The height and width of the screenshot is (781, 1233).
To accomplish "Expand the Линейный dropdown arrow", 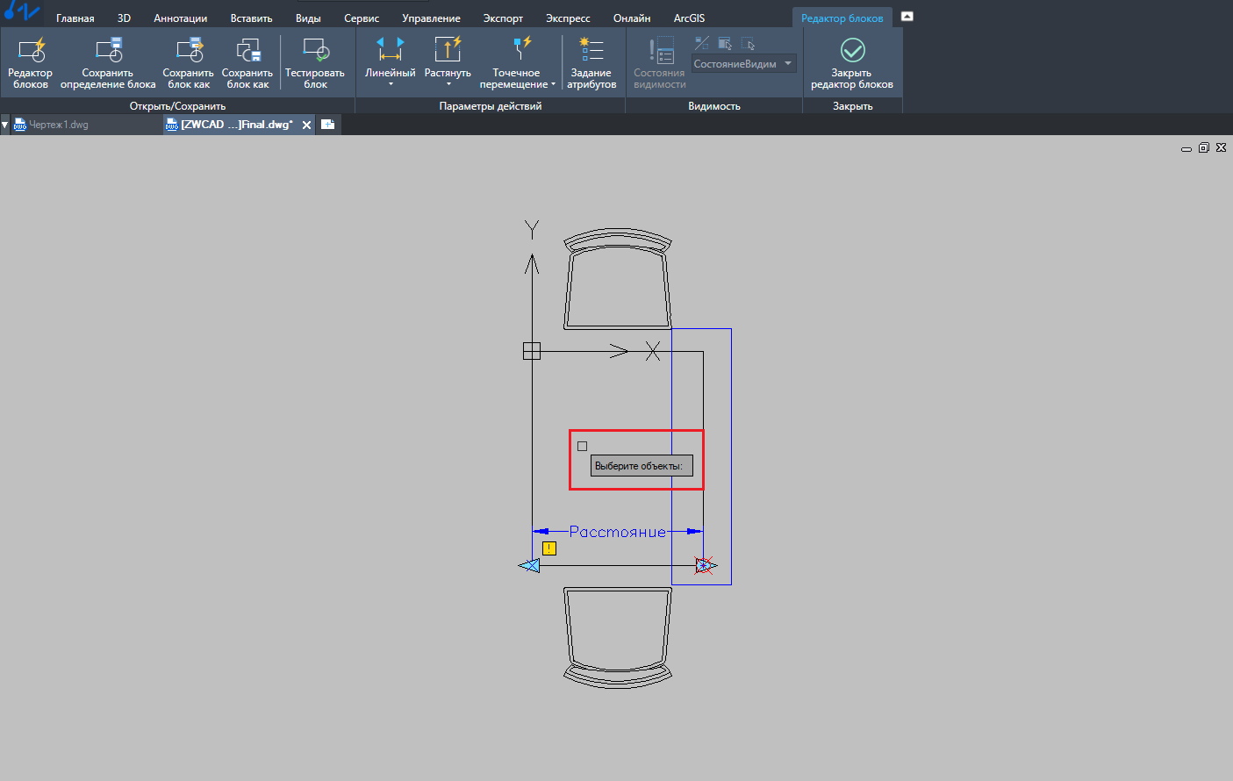I will pyautogui.click(x=391, y=84).
